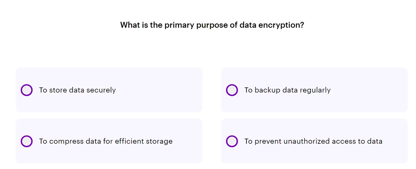Click "To compress data for efficient storage" text
This screenshot has width=416, height=169.
[x=106, y=141]
